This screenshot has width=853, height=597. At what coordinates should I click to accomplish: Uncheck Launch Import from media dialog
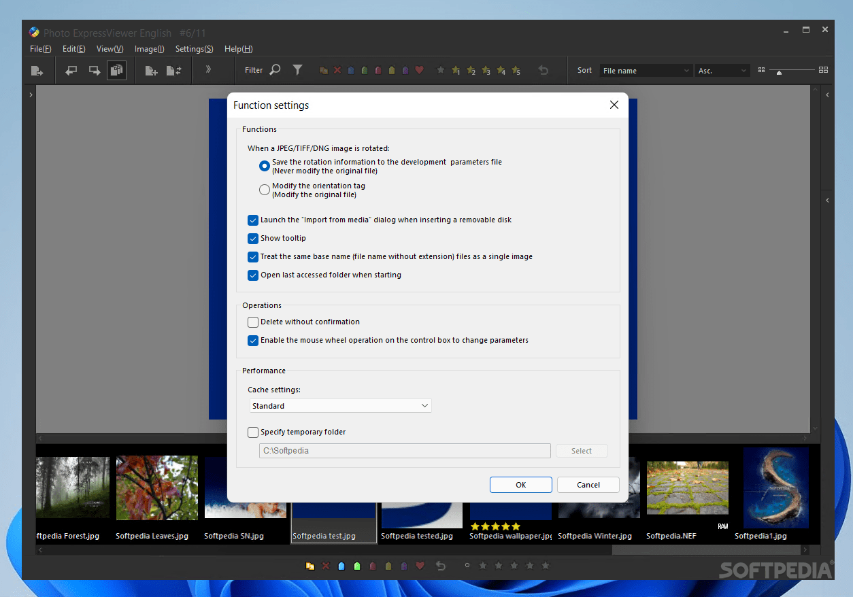click(253, 220)
